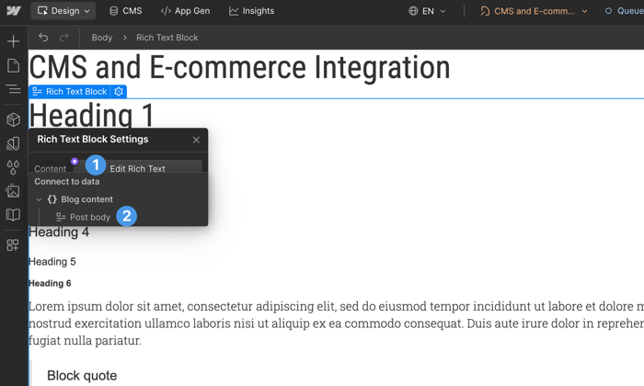This screenshot has height=386, width=644.
Task: Click the Edit Rich Text button
Action: [x=138, y=168]
